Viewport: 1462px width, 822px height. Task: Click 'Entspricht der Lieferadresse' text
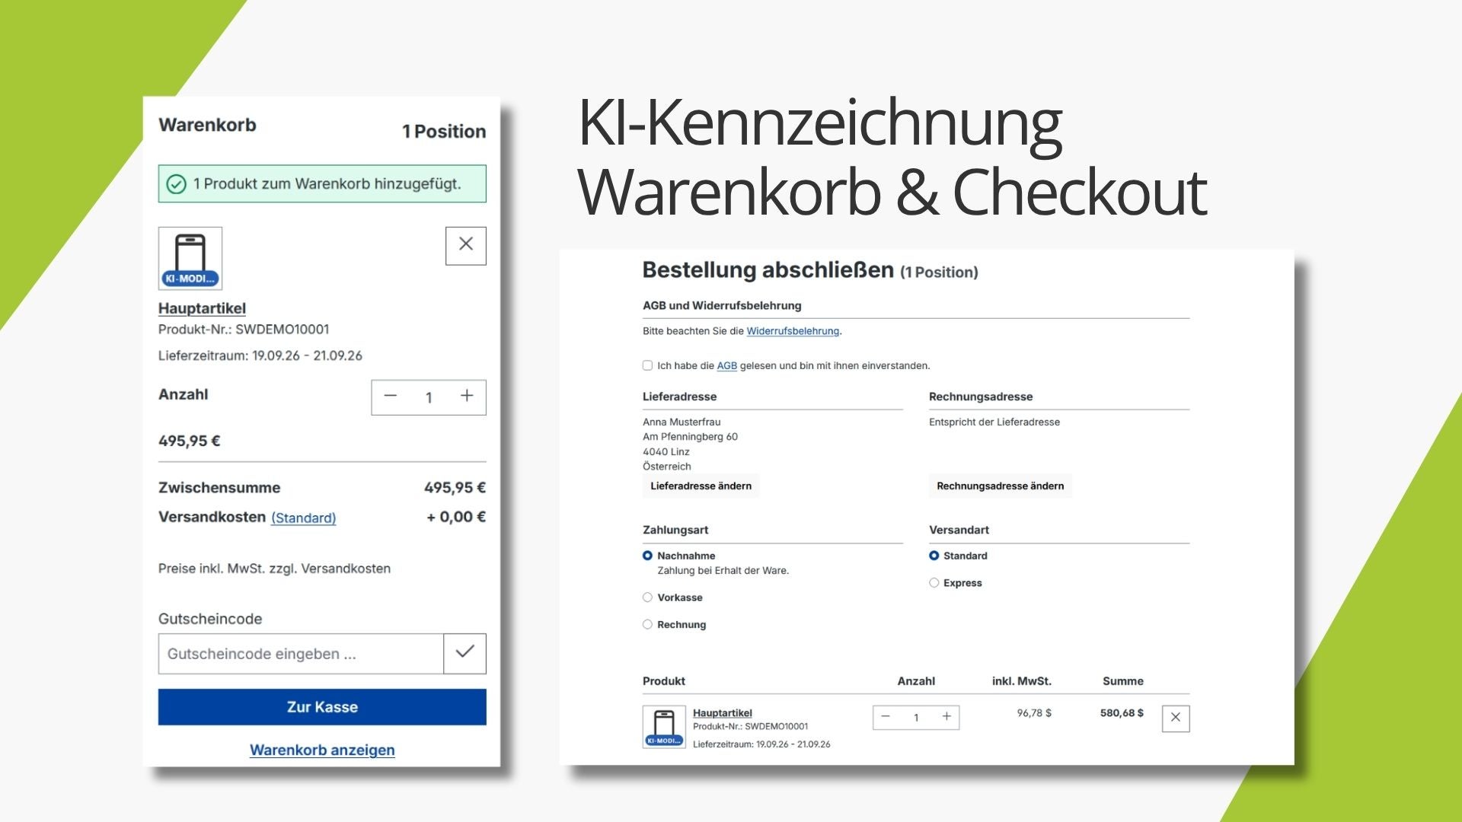pyautogui.click(x=994, y=422)
